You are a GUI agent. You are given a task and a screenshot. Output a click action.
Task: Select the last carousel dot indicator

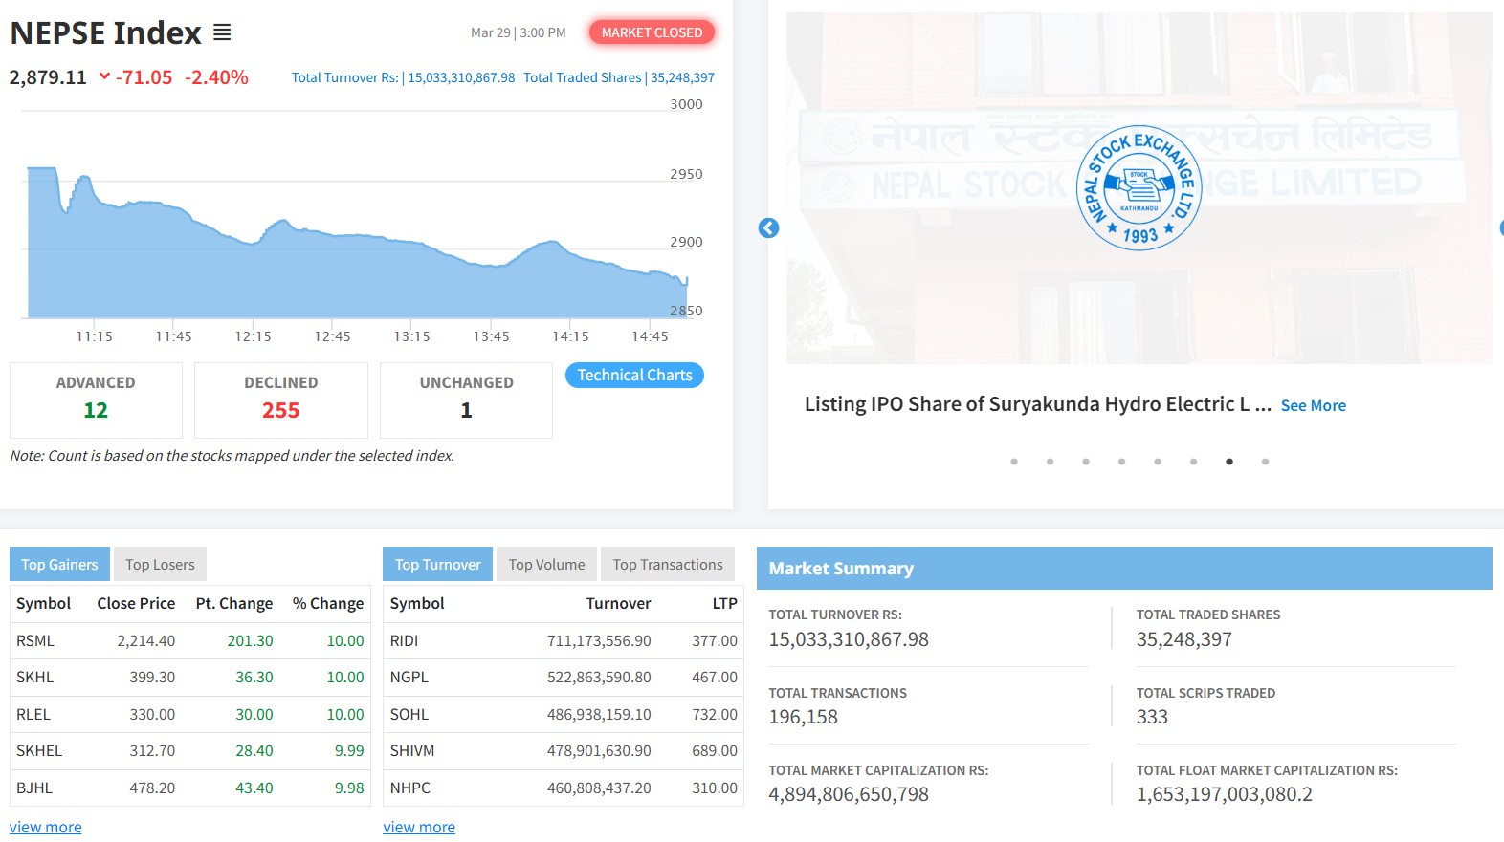(1265, 462)
